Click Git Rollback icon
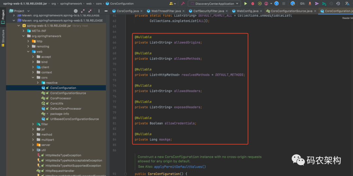Image resolution: width=353 pixels, height=176 pixels. pyautogui.click(x=338, y=4)
